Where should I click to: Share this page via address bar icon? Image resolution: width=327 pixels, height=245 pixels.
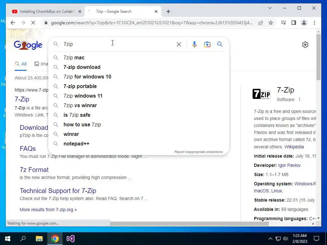[261, 23]
